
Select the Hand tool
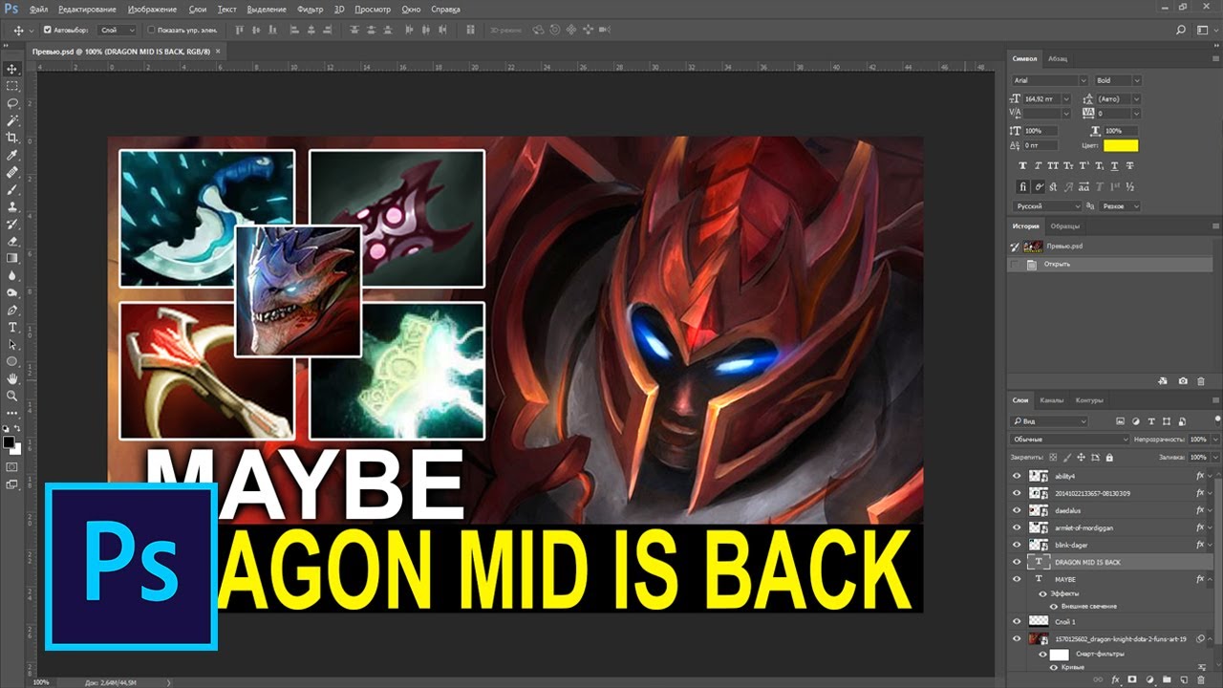(x=12, y=378)
